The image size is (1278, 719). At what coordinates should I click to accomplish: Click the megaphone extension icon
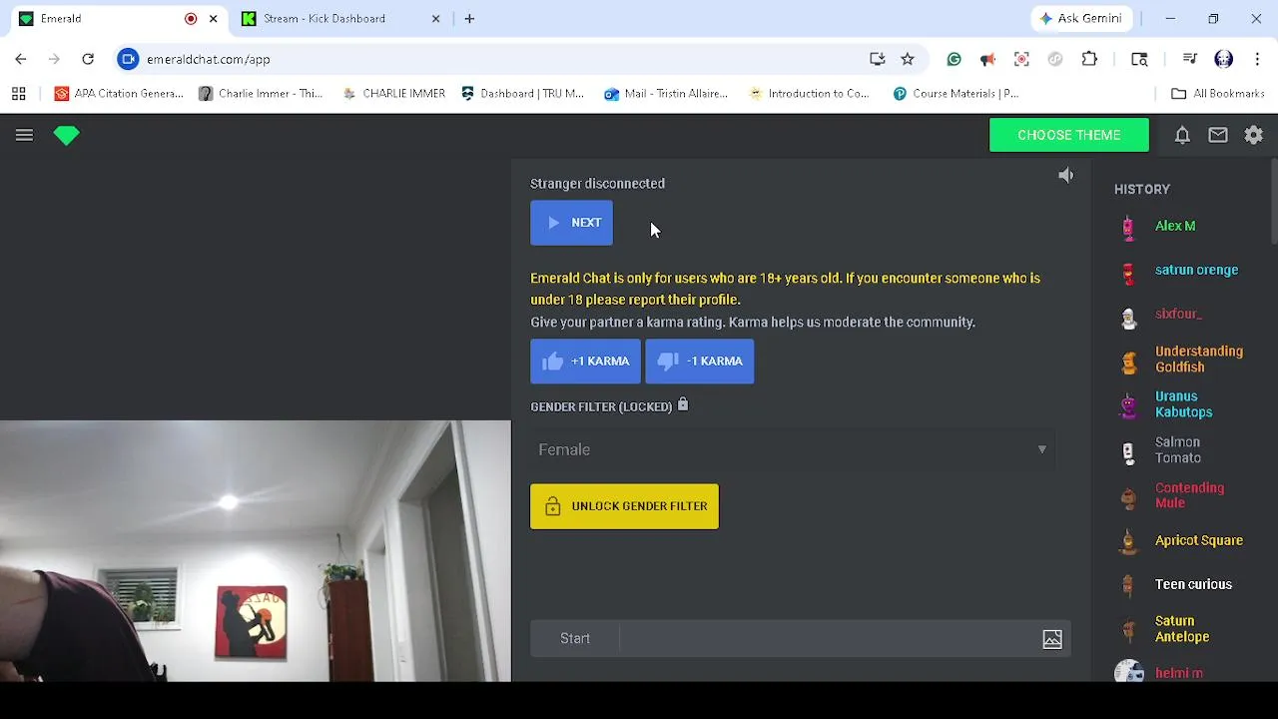tap(987, 59)
